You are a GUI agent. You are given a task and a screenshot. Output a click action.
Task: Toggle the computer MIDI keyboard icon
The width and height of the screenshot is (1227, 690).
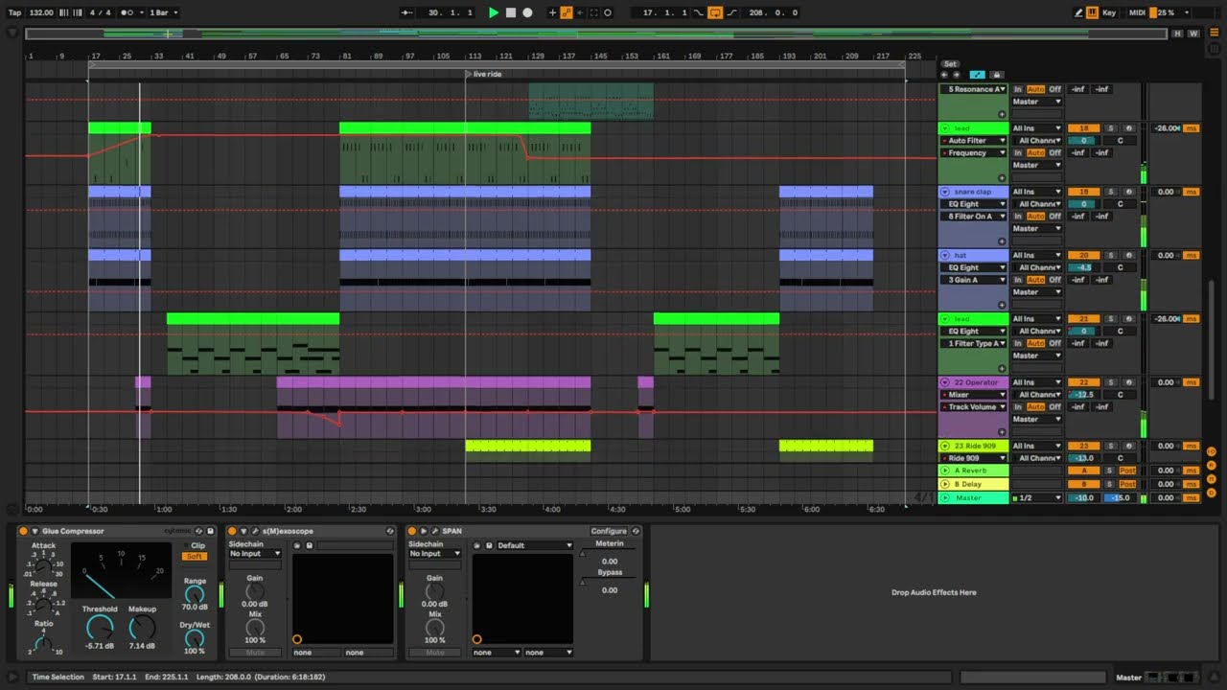click(1092, 12)
